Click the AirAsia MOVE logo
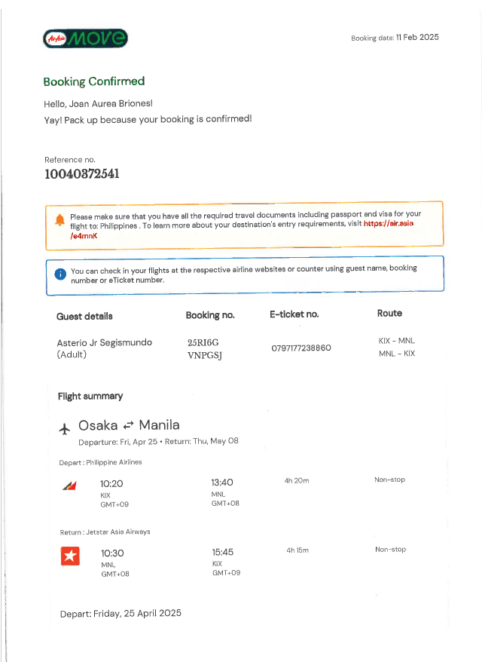 [x=85, y=38]
